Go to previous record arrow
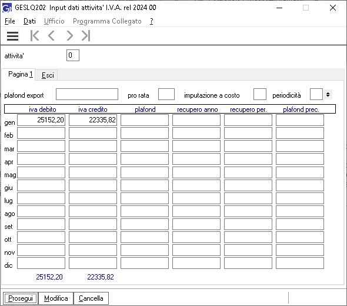Screen dimensions: 347x306 [51, 36]
